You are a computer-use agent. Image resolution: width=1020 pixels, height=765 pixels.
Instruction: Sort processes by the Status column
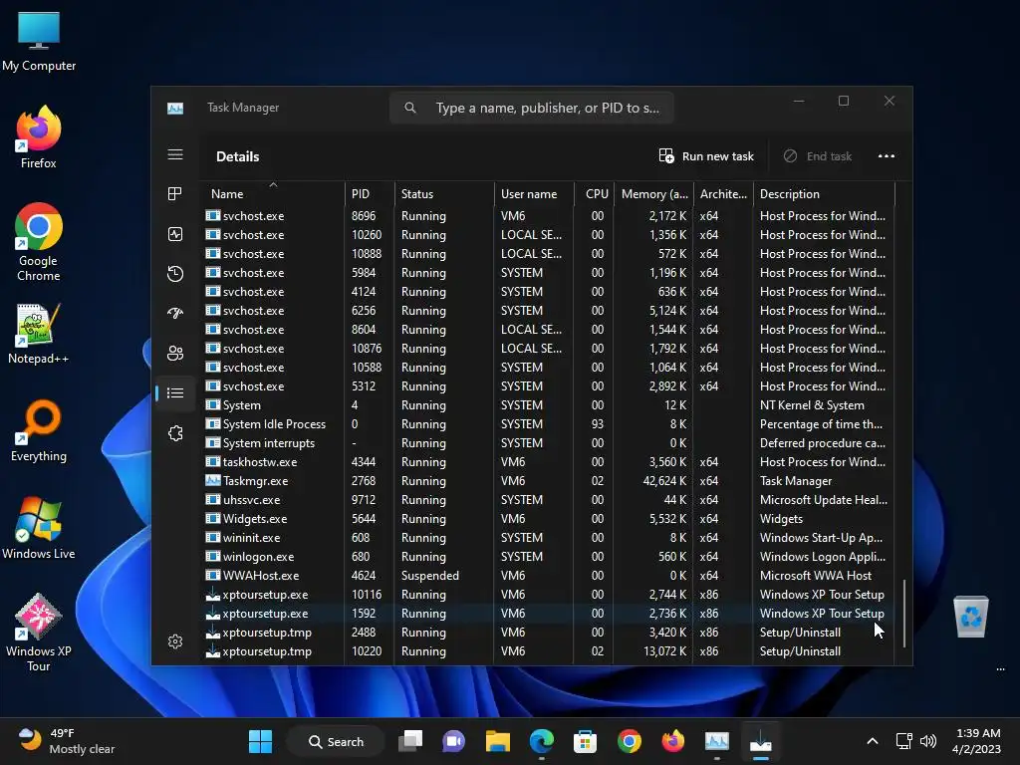coord(443,194)
